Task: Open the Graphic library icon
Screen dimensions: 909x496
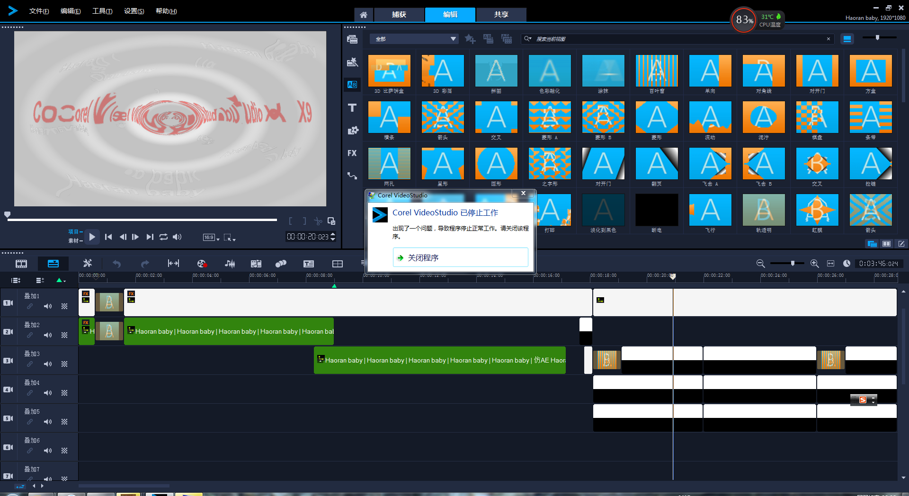Action: (x=353, y=131)
